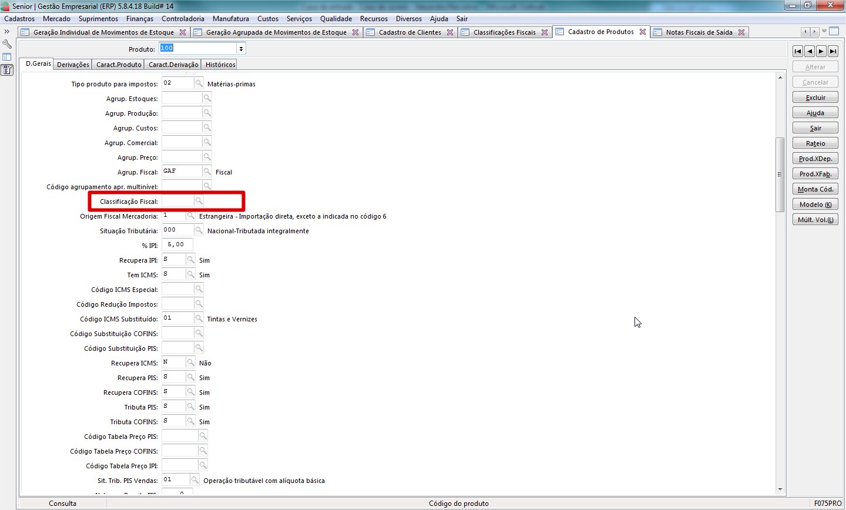Open the Origem Fiscal Mercadoria lookup
846x510 pixels.
pos(190,216)
